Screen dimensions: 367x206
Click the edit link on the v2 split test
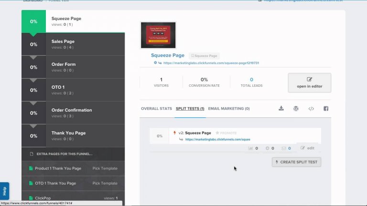pyautogui.click(x=308, y=148)
